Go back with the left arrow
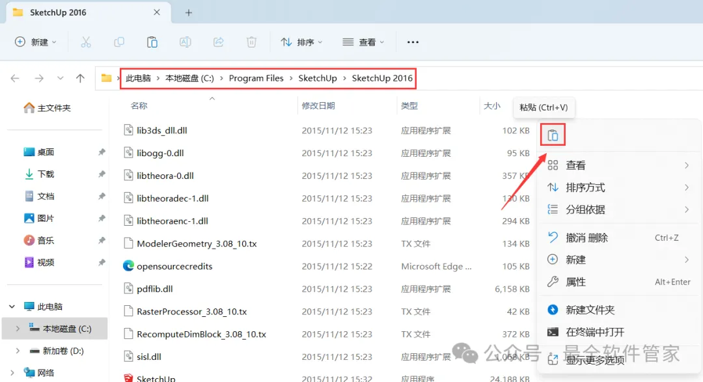This screenshot has width=703, height=382. tap(15, 78)
